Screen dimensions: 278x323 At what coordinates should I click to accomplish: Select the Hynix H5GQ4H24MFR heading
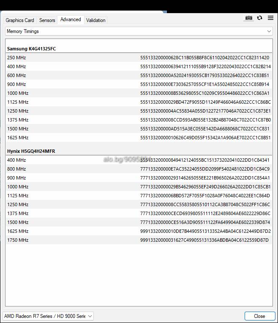[x=31, y=151]
